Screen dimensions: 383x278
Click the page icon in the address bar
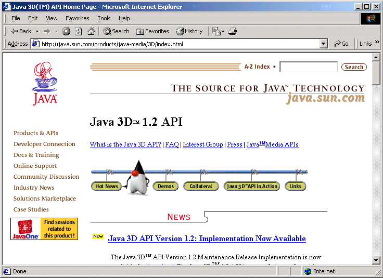(x=36, y=44)
